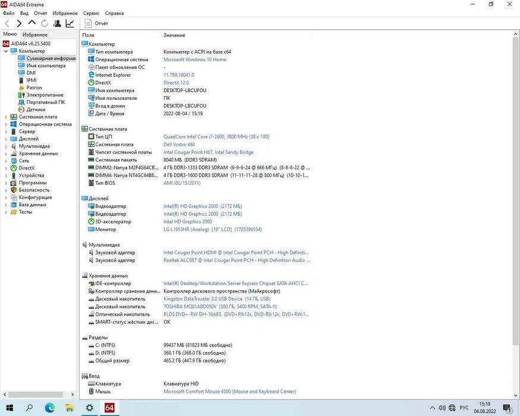Open File Explorer from the taskbar
The image size is (520, 416).
[x=70, y=408]
